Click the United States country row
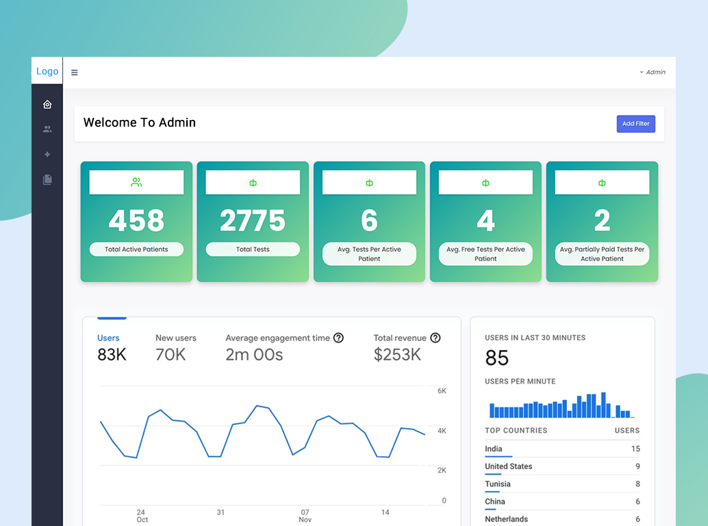 click(x=562, y=467)
